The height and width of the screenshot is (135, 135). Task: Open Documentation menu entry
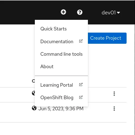tap(61, 42)
